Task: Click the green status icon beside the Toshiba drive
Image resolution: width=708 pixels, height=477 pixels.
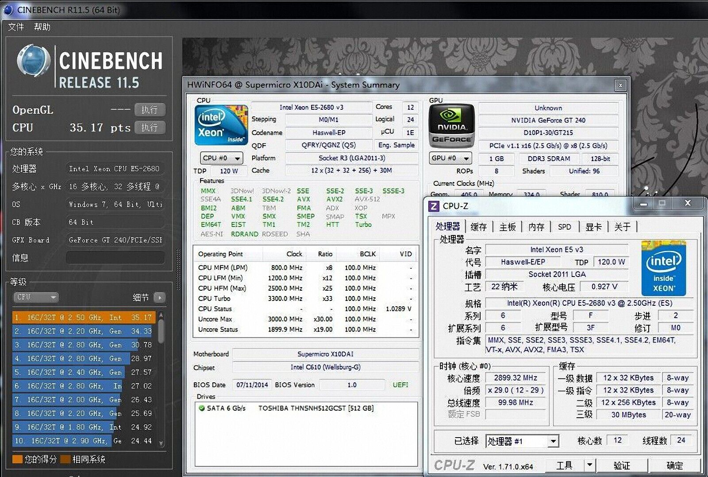Action: 202,408
